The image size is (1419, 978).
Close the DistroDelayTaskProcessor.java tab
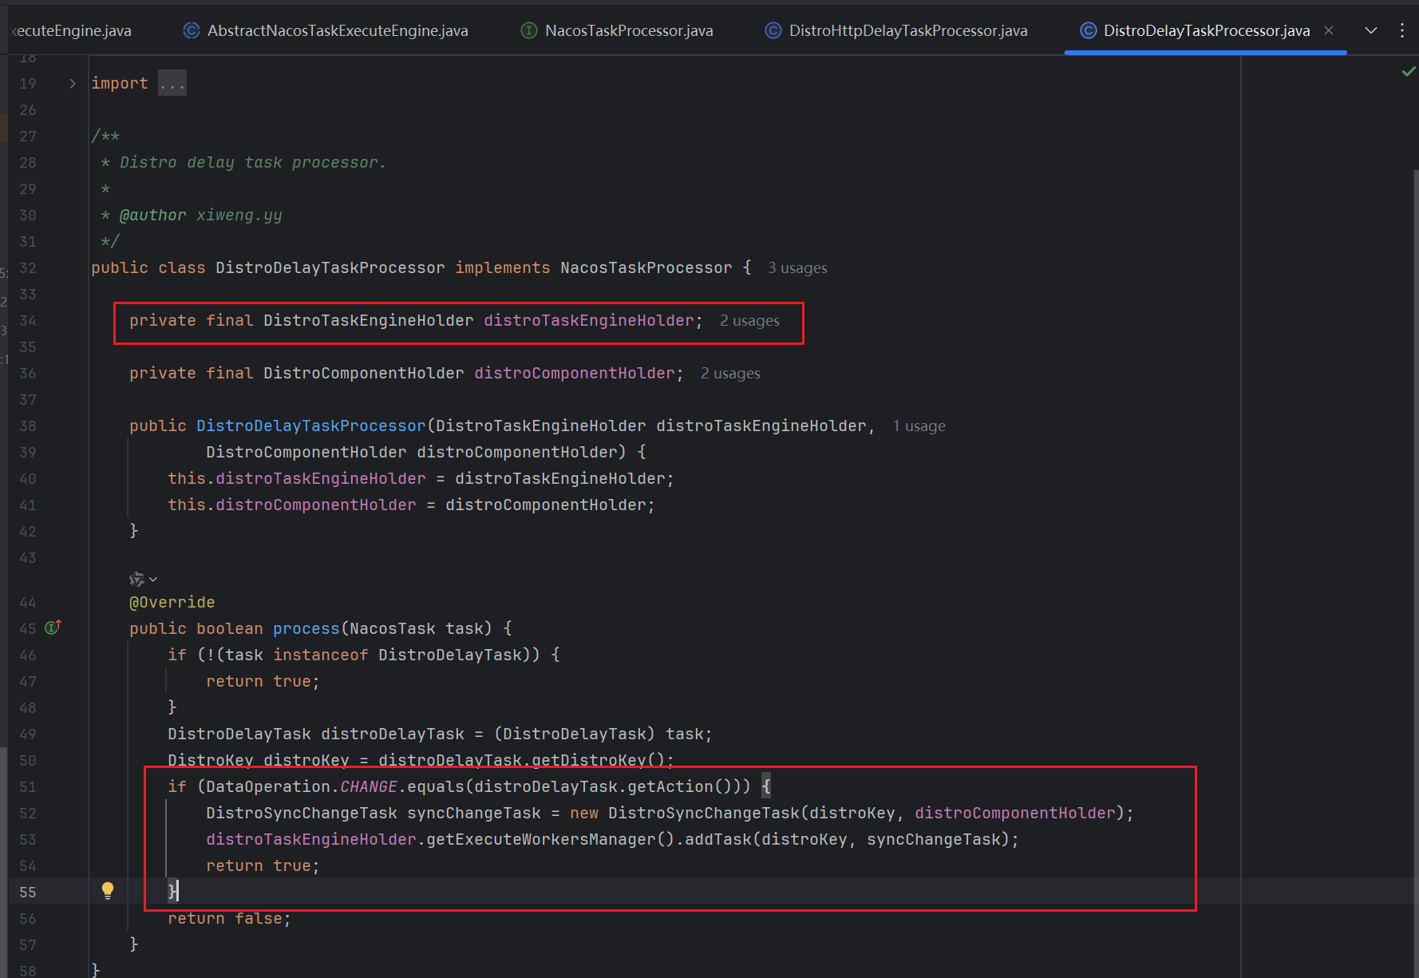[1329, 30]
